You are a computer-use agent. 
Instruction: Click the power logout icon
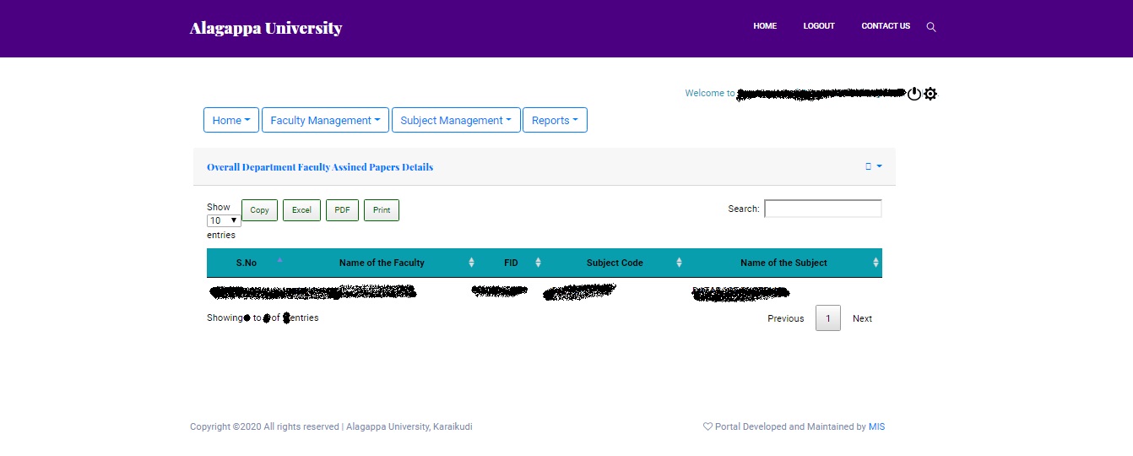[914, 94]
